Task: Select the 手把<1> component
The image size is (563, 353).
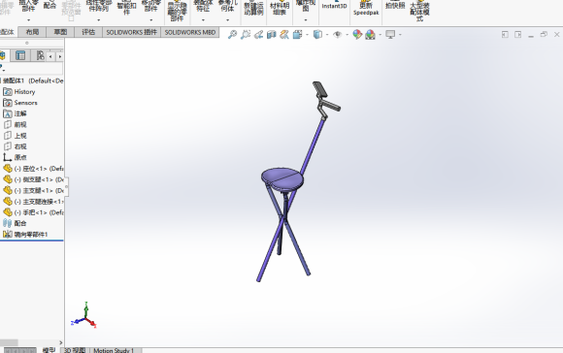Action: (x=33, y=212)
